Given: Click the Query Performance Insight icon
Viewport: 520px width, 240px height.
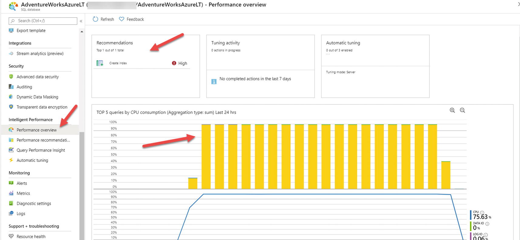Looking at the screenshot, I should click(x=11, y=150).
